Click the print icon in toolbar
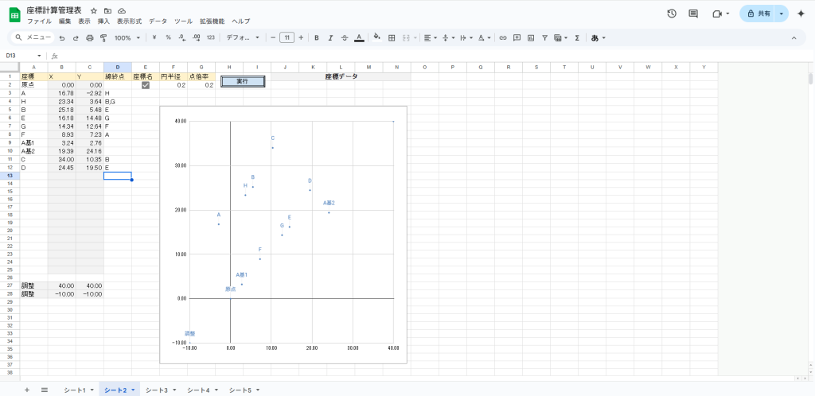This screenshot has width=815, height=396. click(89, 37)
